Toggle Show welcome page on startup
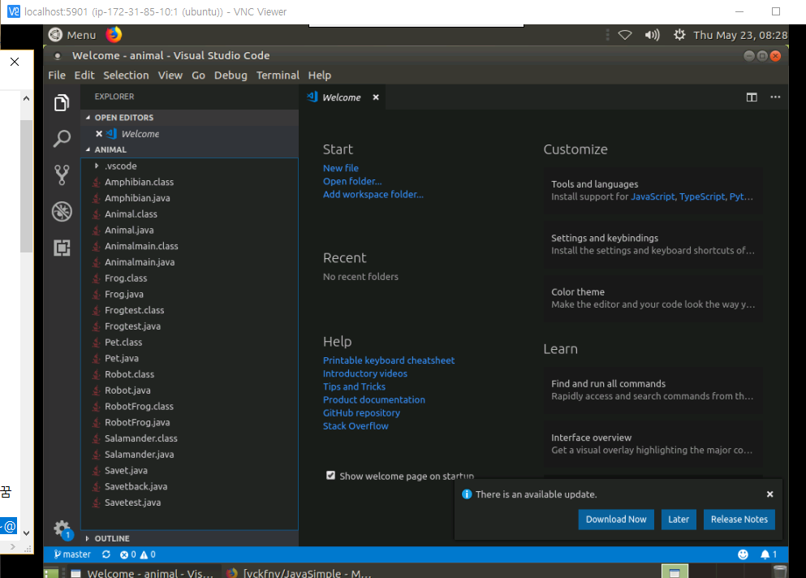 pyautogui.click(x=330, y=475)
